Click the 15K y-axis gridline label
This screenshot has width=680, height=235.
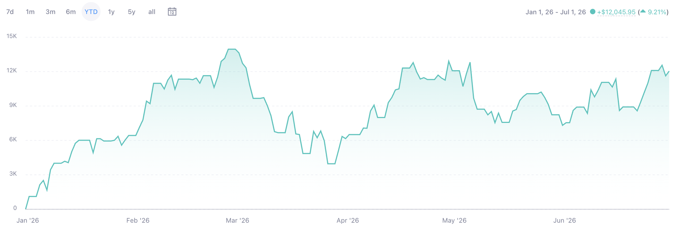click(x=12, y=36)
